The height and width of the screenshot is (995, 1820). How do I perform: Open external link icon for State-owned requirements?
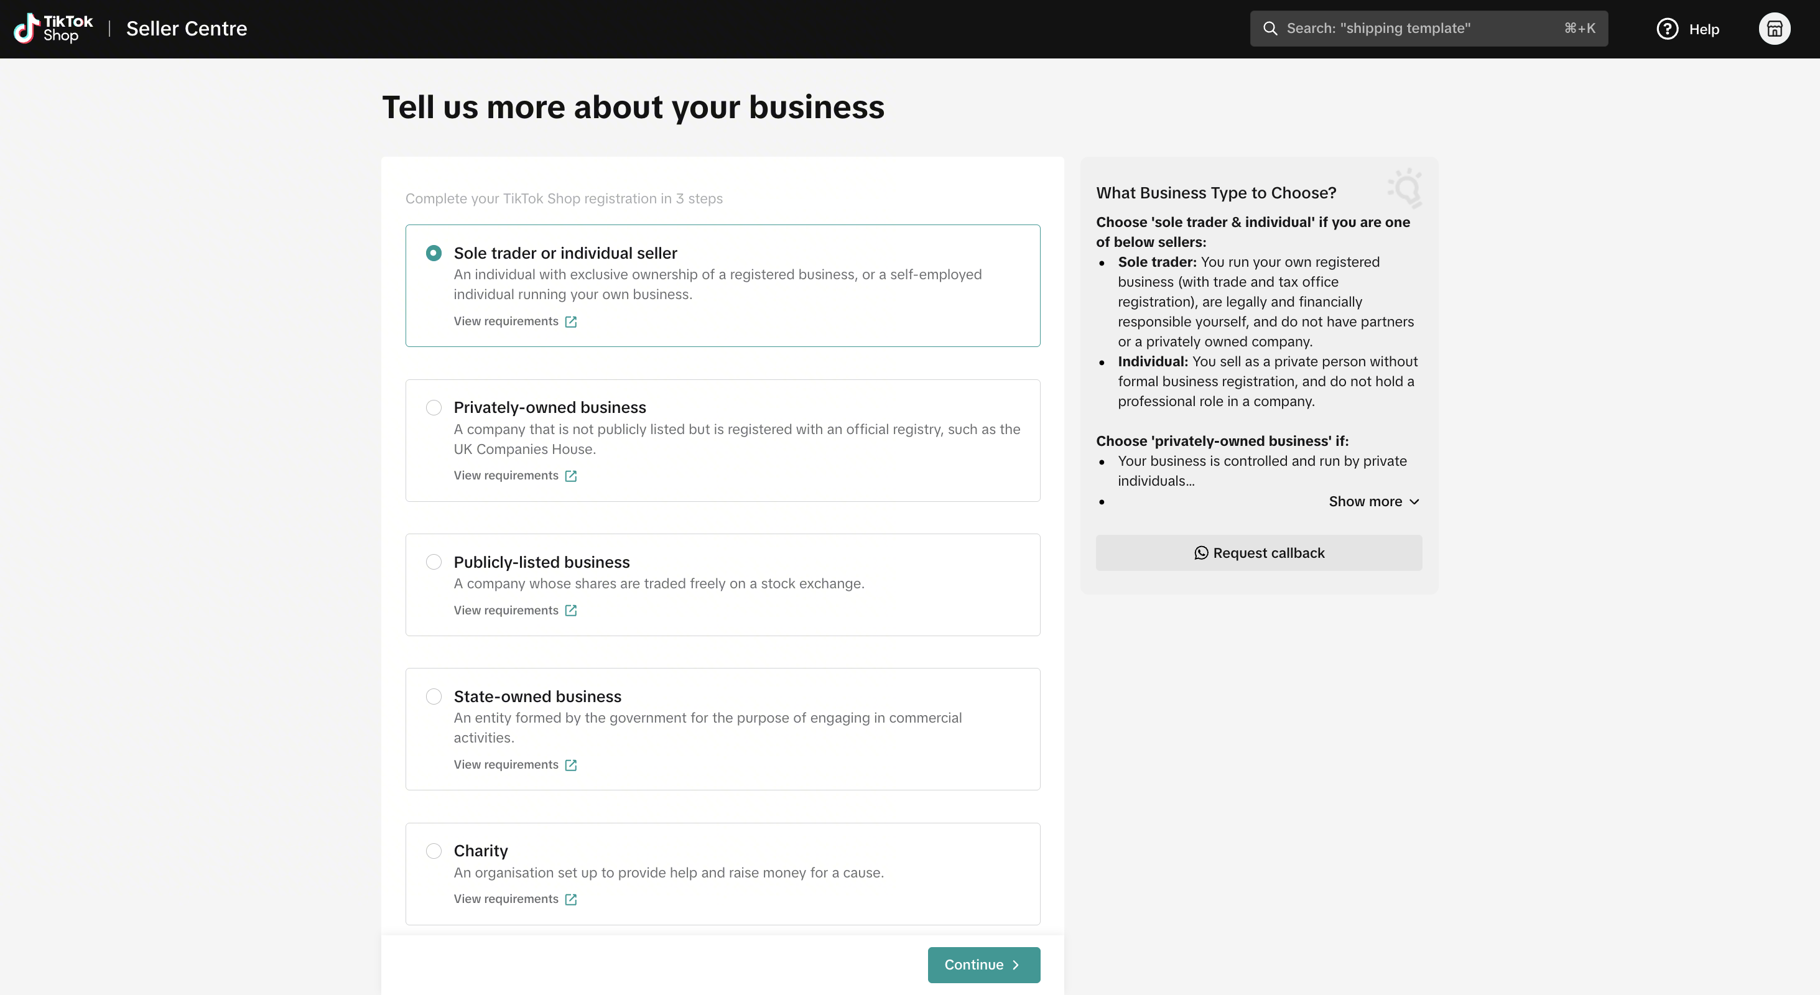pyautogui.click(x=571, y=765)
